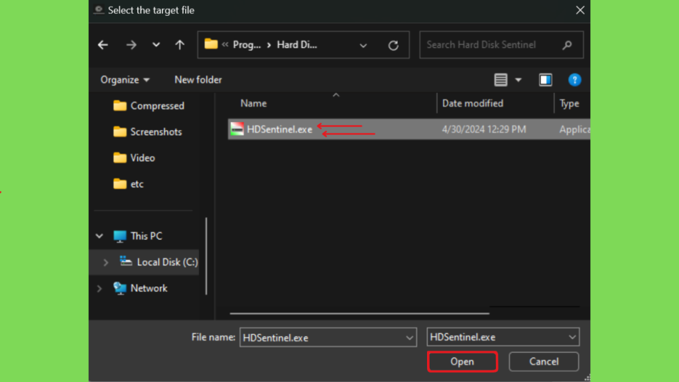Create a New folder

click(198, 80)
